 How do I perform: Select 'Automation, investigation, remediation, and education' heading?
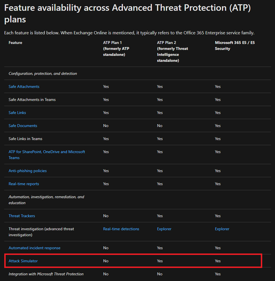46,200
